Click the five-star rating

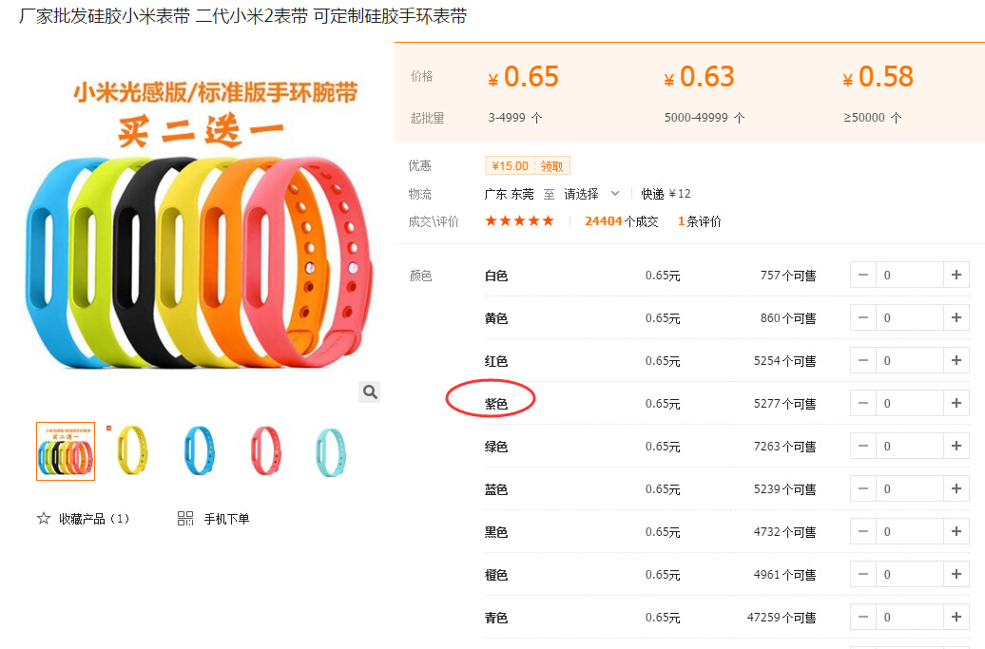519,221
